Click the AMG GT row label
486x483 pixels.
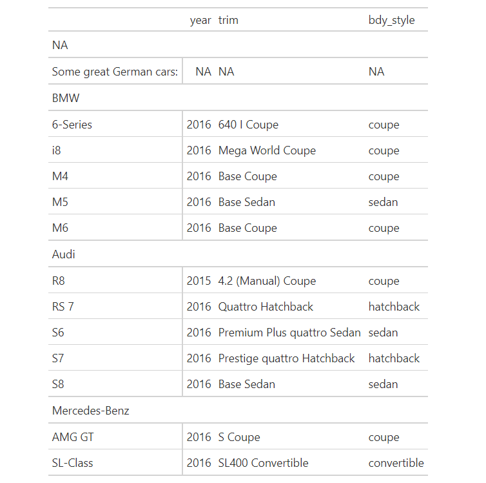click(x=73, y=437)
